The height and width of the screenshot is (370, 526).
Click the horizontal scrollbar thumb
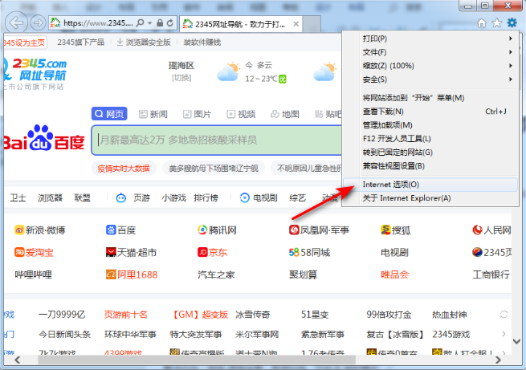click(197, 360)
